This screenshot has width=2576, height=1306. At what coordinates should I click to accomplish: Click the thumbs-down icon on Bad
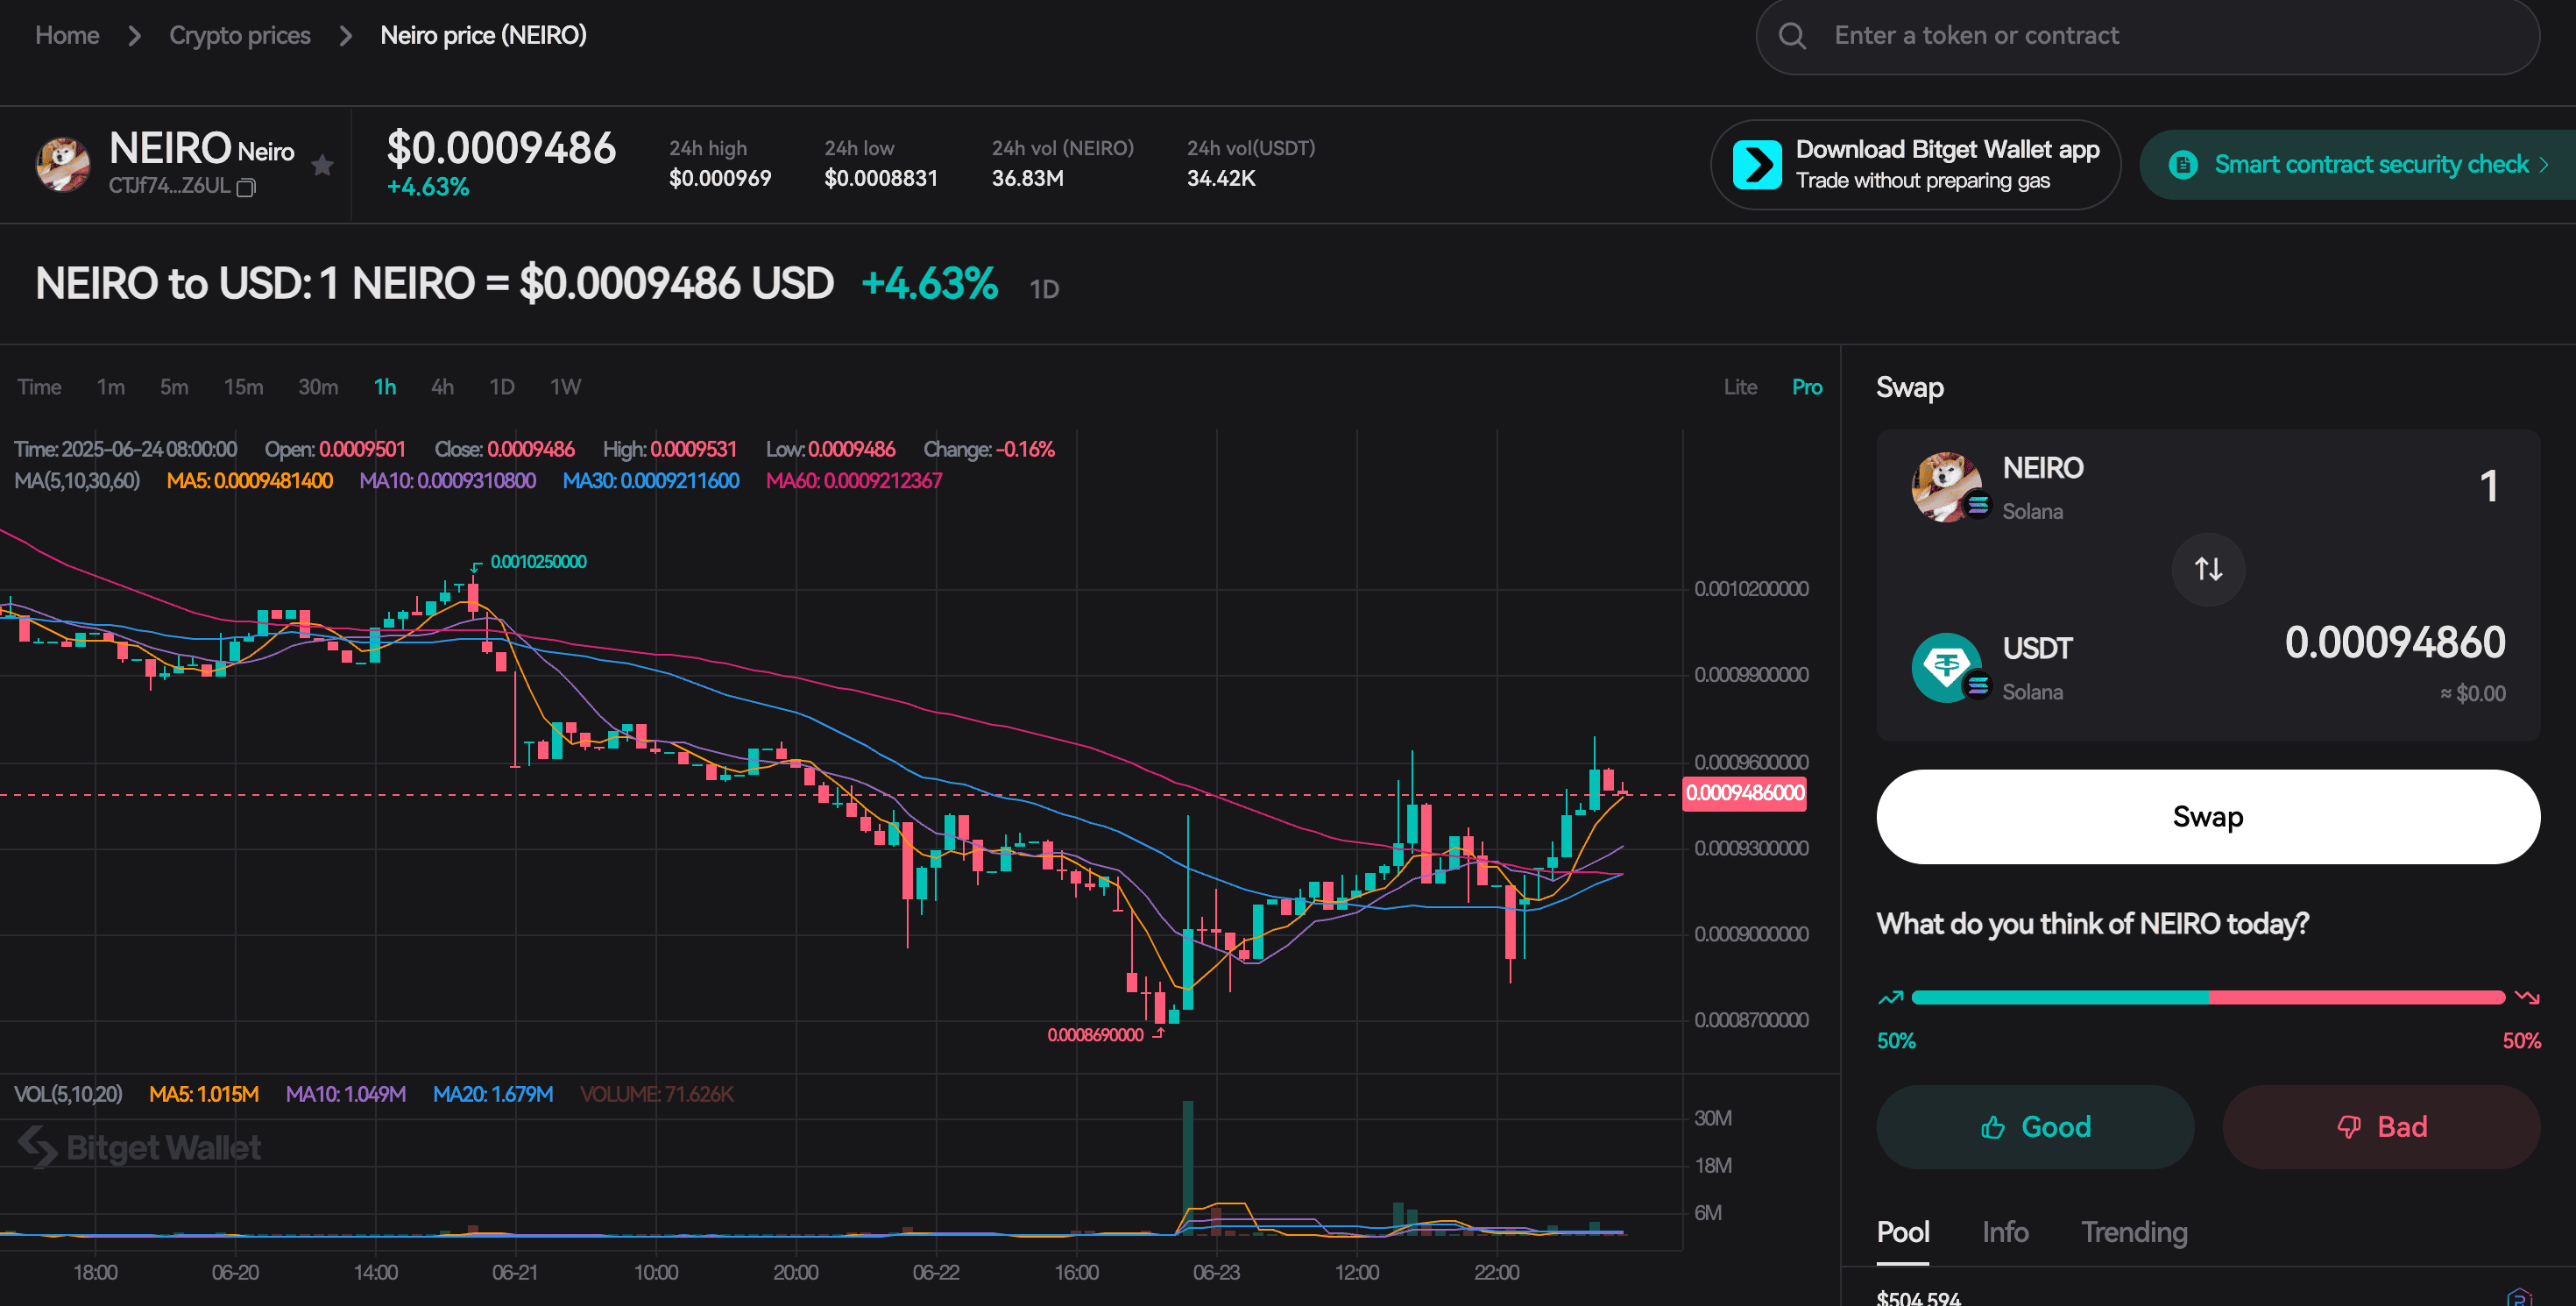tap(2348, 1127)
